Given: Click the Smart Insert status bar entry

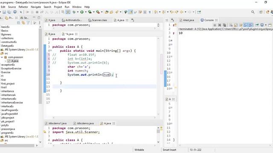Looking at the screenshot, I should pyautogui.click(x=169, y=150).
